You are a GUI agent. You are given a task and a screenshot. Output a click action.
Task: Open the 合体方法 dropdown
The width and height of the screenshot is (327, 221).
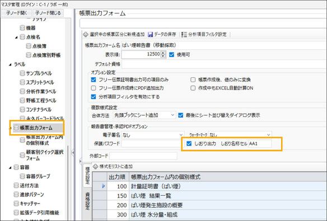coord(144,115)
